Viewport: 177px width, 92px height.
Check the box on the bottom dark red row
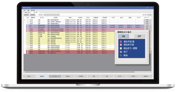[x=28, y=53]
